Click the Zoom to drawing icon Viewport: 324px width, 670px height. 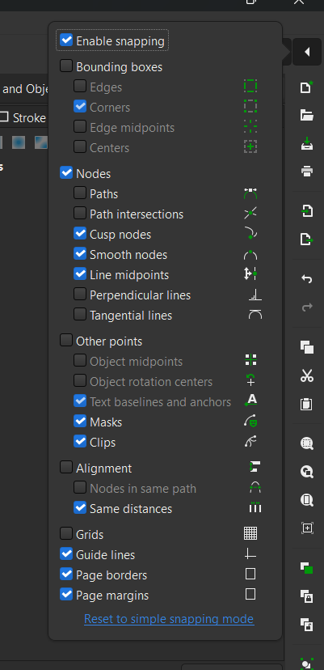306,472
